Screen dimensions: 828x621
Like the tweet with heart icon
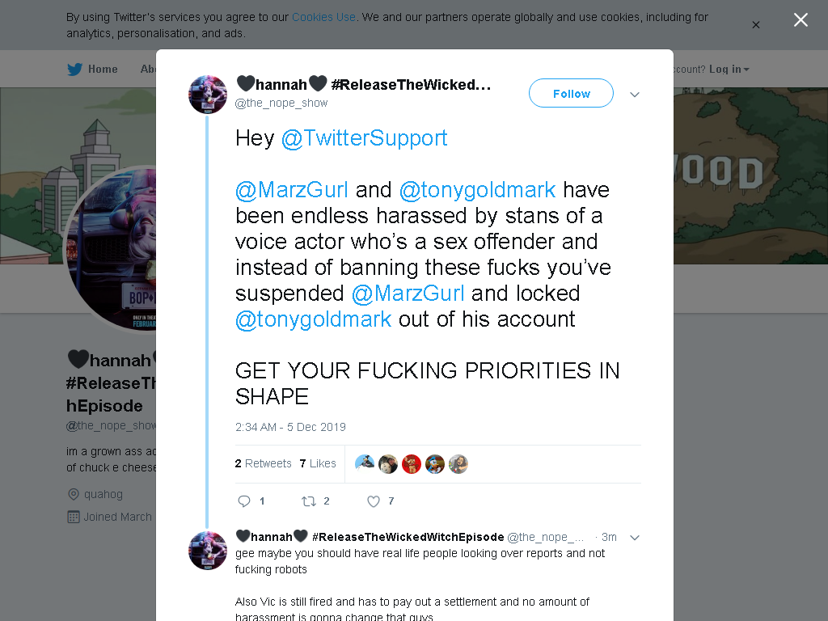(x=374, y=501)
